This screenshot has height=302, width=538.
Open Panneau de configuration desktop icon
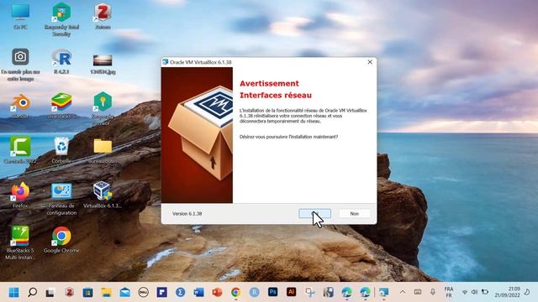click(x=61, y=199)
